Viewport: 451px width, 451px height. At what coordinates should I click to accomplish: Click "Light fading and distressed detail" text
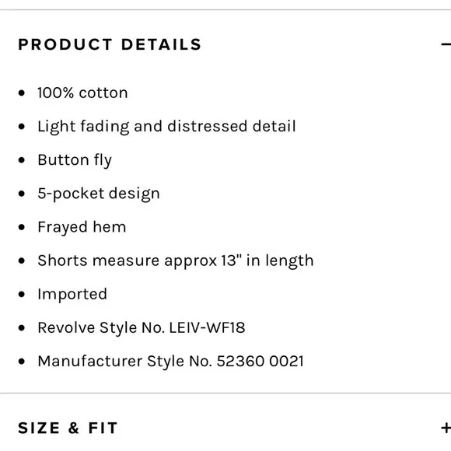click(166, 127)
